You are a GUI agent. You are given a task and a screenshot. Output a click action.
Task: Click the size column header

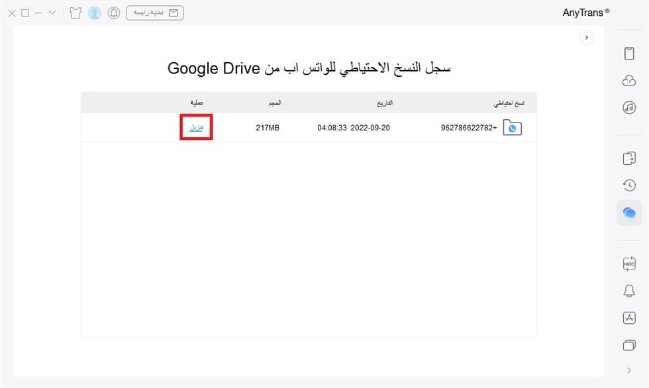pyautogui.click(x=275, y=103)
